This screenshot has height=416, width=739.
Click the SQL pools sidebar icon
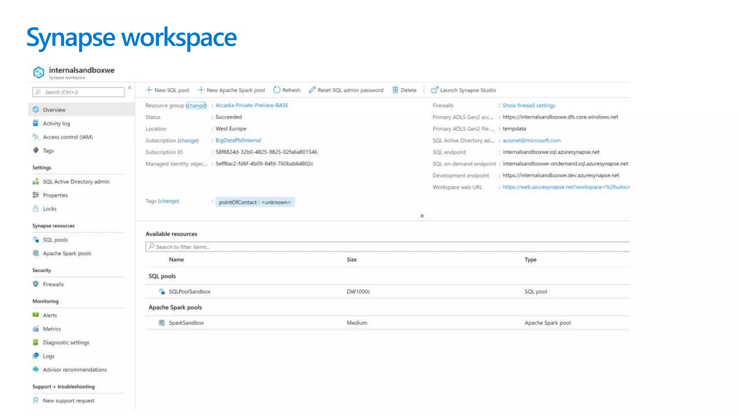[x=36, y=239]
